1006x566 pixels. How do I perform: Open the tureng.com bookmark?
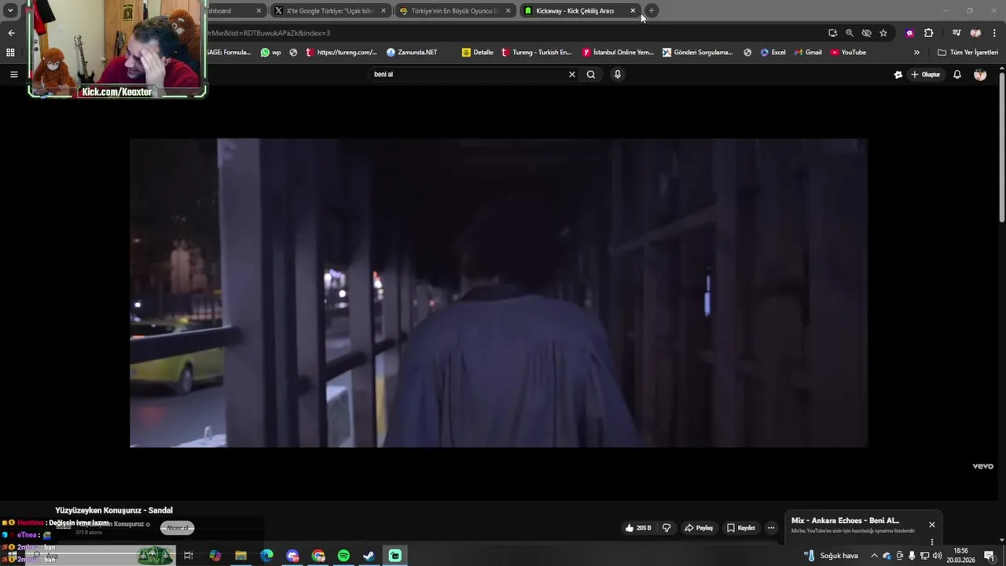coord(341,53)
